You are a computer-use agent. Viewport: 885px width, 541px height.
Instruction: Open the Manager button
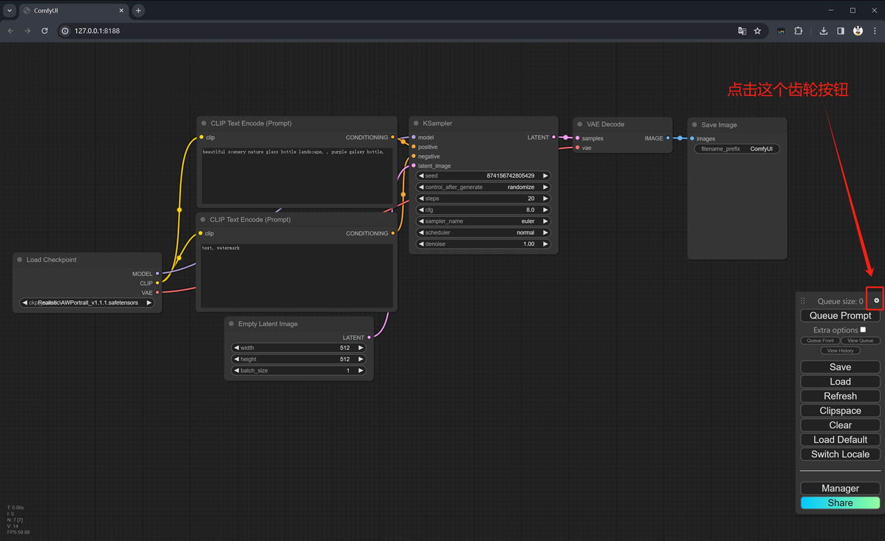coord(840,488)
